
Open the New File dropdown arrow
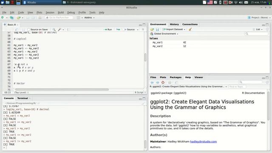(x=7, y=18)
